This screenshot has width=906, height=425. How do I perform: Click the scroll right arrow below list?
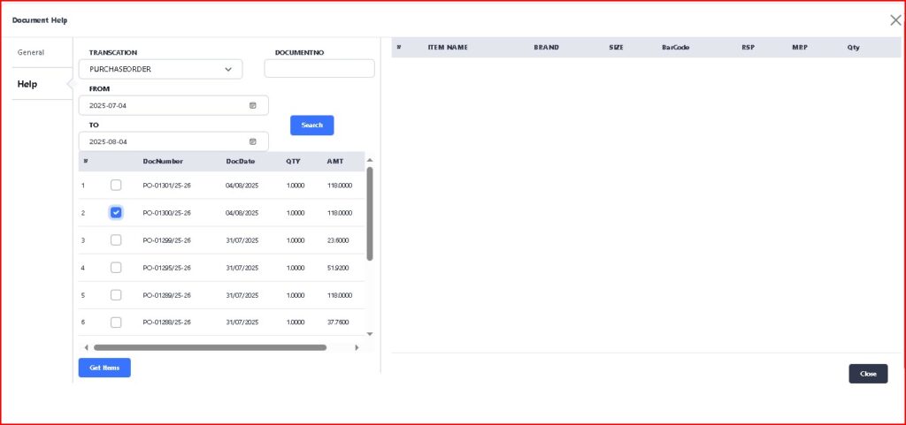click(x=357, y=347)
